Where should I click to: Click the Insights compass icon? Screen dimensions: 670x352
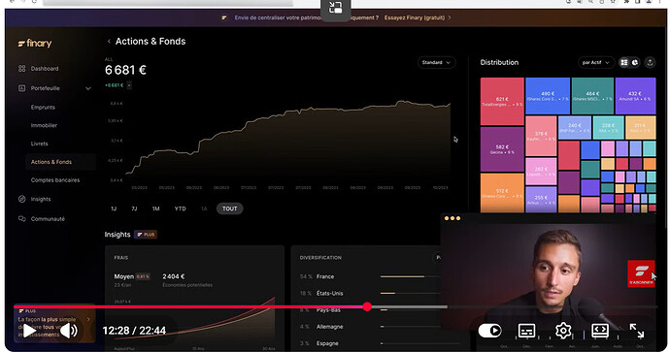[21, 199]
